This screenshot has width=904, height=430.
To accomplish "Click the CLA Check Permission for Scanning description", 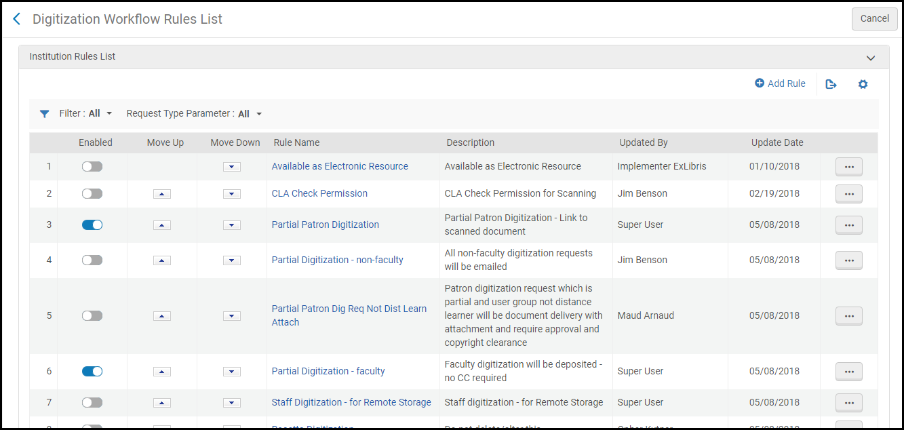I will click(x=520, y=193).
